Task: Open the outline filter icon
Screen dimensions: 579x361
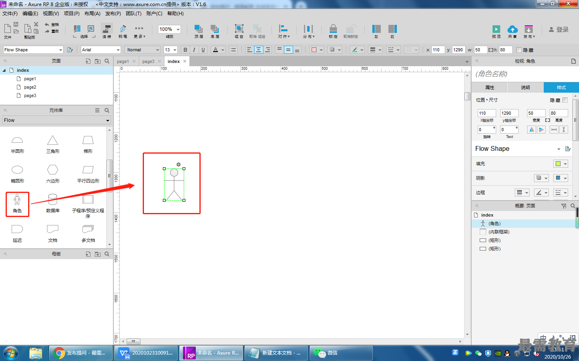Action: tap(564, 206)
